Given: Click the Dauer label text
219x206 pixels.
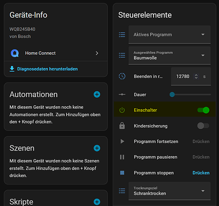Looking at the screenshot, I should coord(140,94).
